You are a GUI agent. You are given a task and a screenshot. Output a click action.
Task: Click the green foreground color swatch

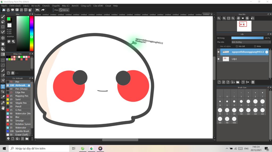click(x=9, y=19)
